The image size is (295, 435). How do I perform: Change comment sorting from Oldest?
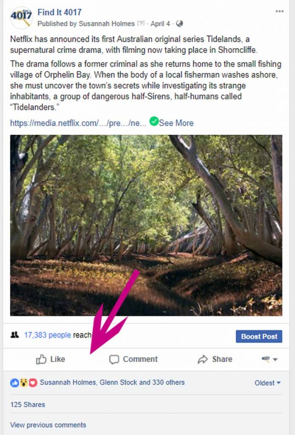coord(267,383)
